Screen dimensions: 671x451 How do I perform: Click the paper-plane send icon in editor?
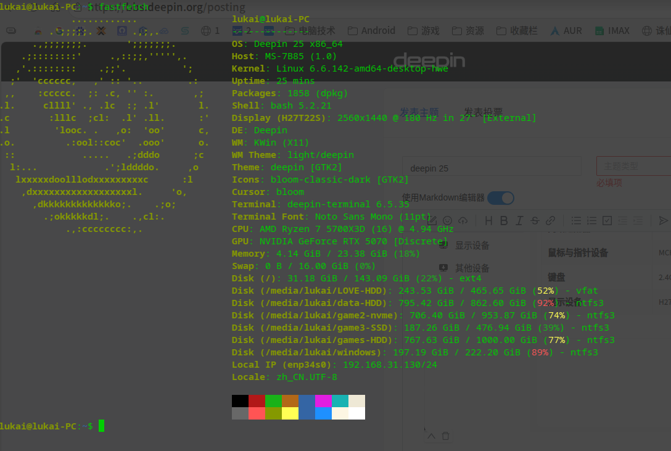coord(663,220)
